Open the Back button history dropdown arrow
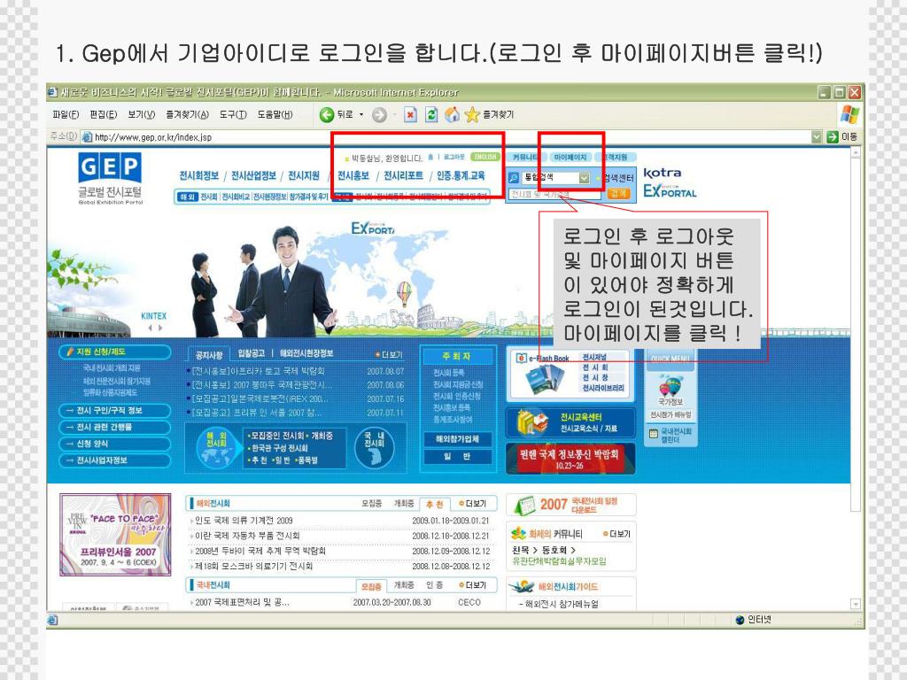 [x=361, y=114]
